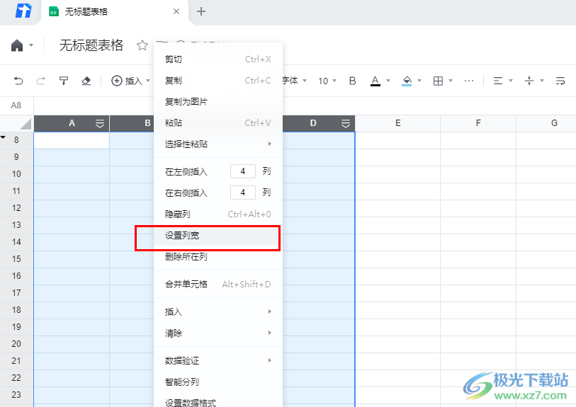Click 在右侧插入 menu item
The width and height of the screenshot is (576, 407).
click(186, 193)
